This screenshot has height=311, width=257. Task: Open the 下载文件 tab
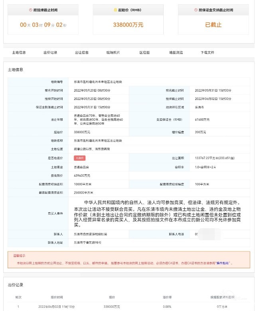[x=208, y=52]
